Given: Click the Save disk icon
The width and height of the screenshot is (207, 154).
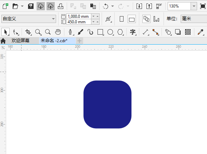Looking at the screenshot, I should coord(31,6).
